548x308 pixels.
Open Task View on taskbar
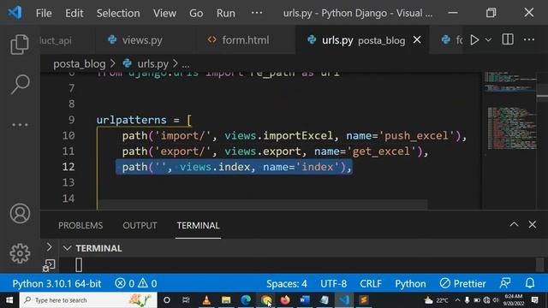coord(186,300)
